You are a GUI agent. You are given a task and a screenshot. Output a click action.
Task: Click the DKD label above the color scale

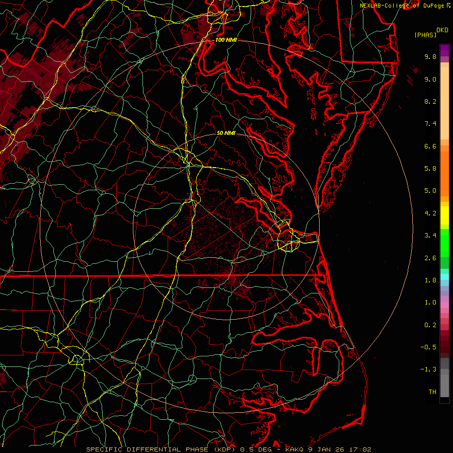click(x=442, y=30)
